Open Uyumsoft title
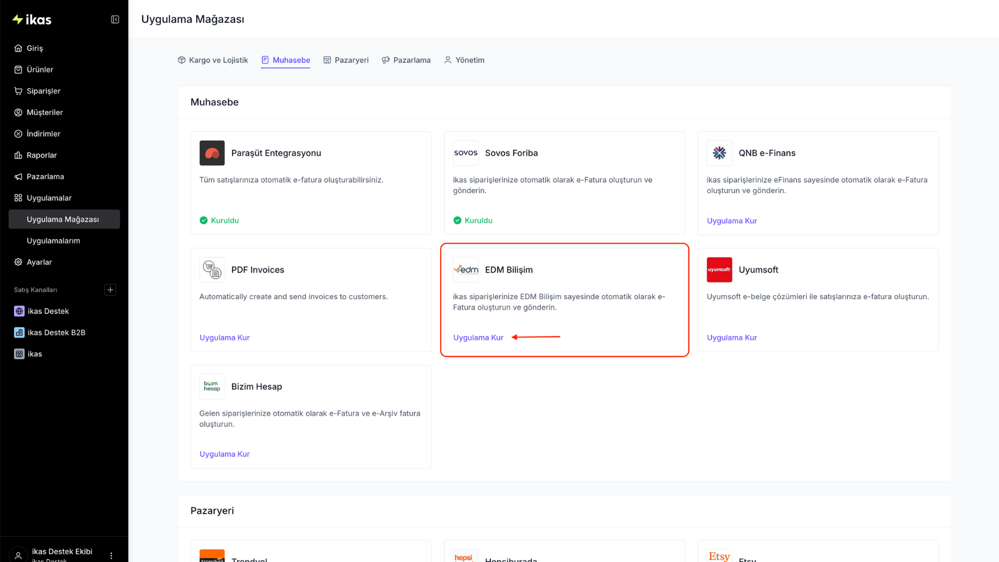 pos(758,270)
